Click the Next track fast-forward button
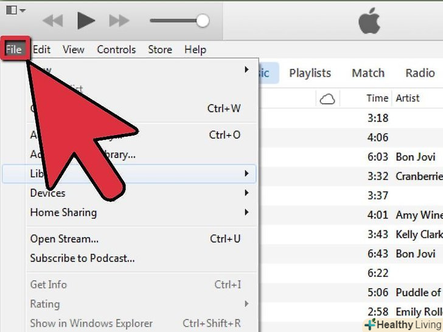The height and width of the screenshot is (332, 443). pyautogui.click(x=119, y=21)
